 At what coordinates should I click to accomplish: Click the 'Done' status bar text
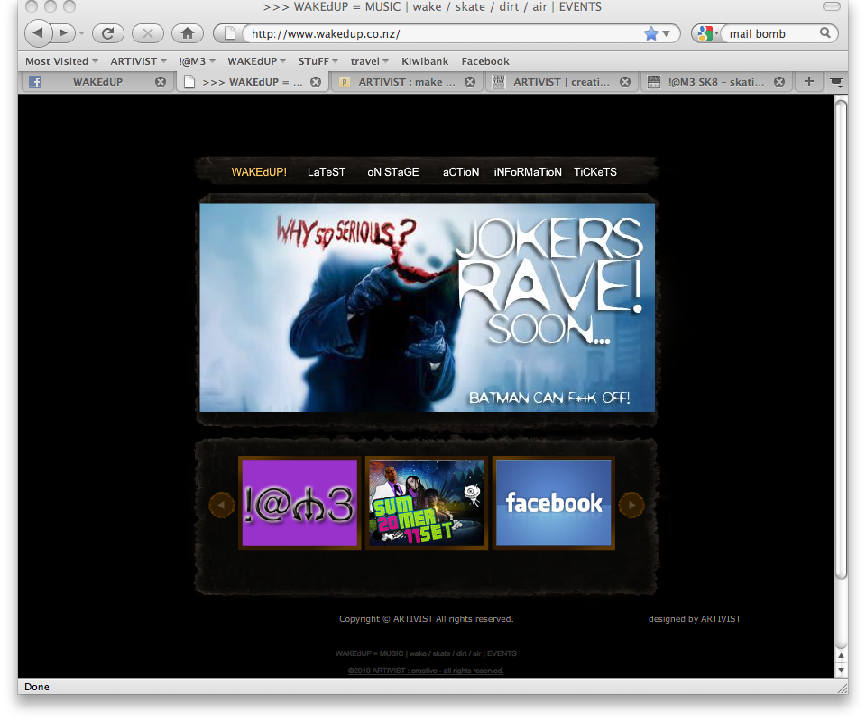tap(36, 687)
